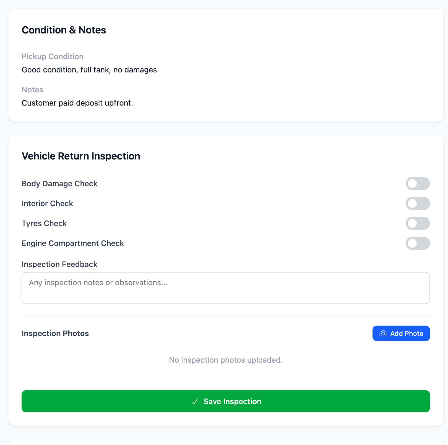Screen dimensions: 448x445
Task: Click the Customer paid deposit upfront note
Action: 77,103
